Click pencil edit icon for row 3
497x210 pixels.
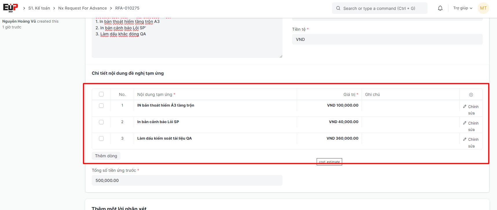[x=465, y=139]
